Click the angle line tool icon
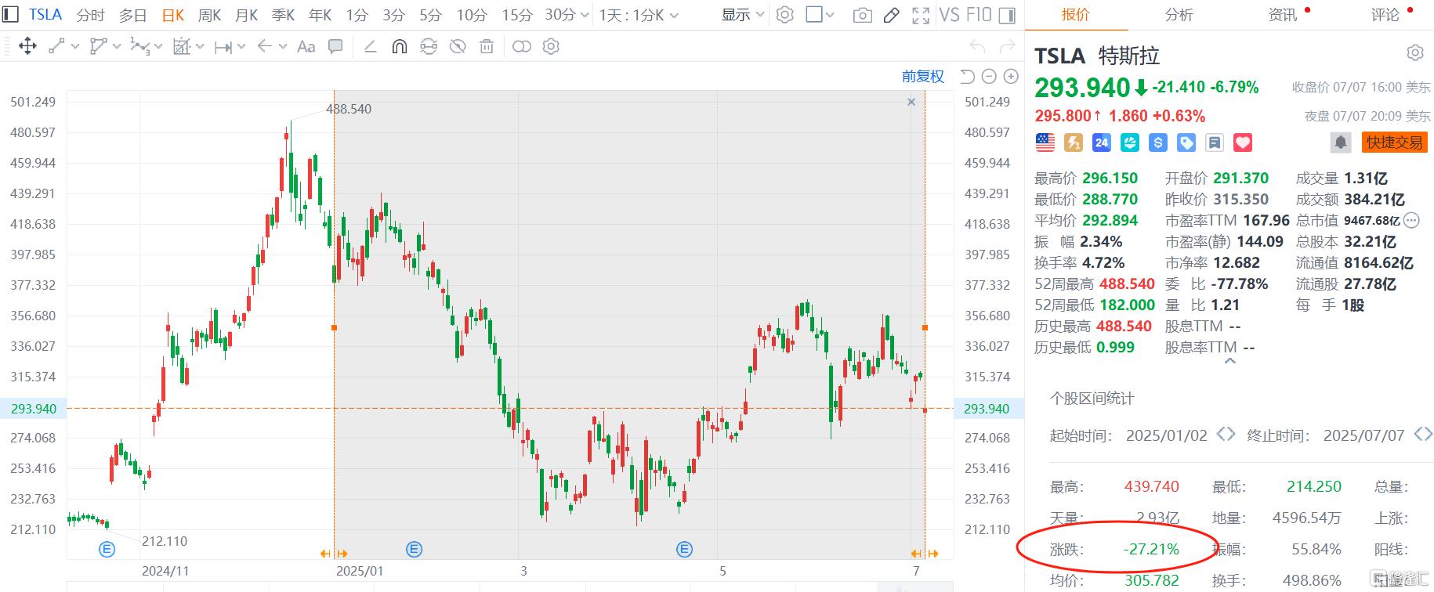 point(371,47)
